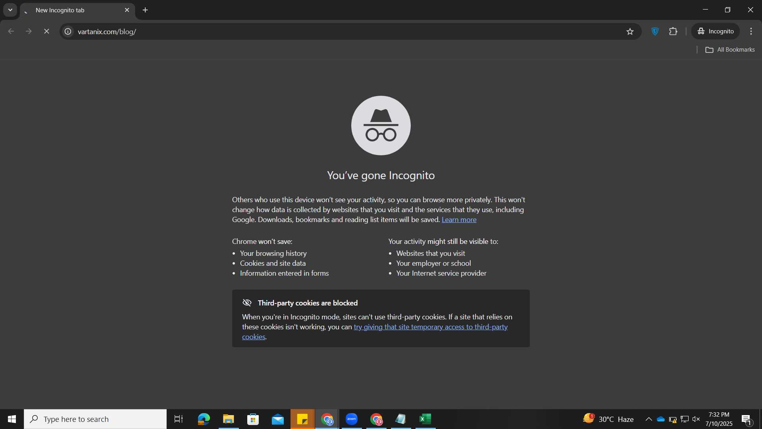The width and height of the screenshot is (762, 429).
Task: Open All Bookmarks folder
Action: (x=730, y=50)
